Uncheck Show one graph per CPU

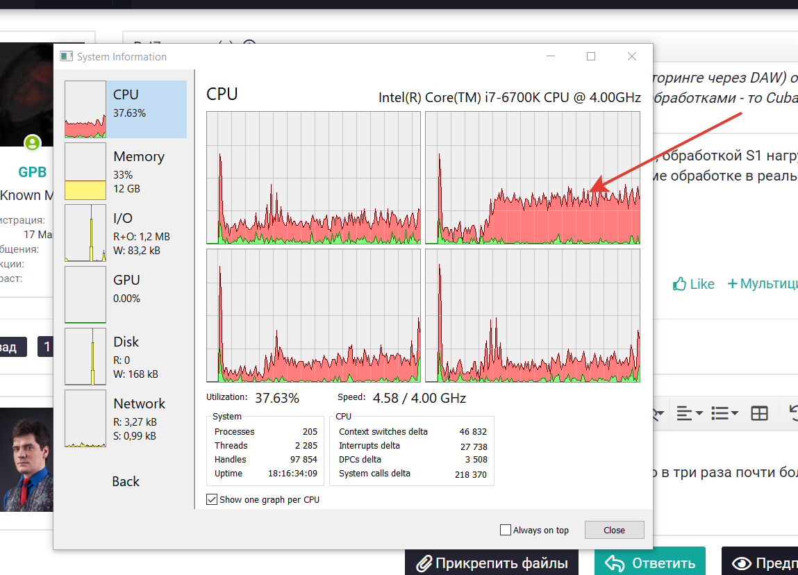pyautogui.click(x=212, y=500)
